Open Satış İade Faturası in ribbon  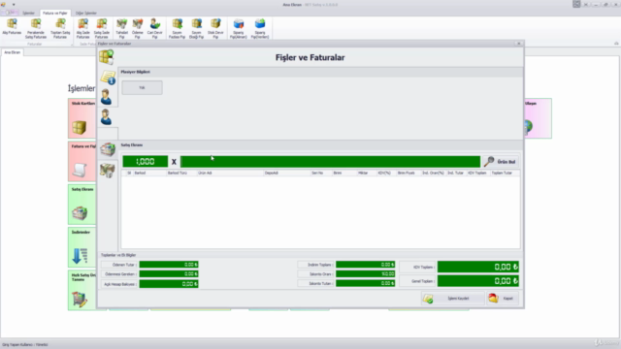click(102, 28)
